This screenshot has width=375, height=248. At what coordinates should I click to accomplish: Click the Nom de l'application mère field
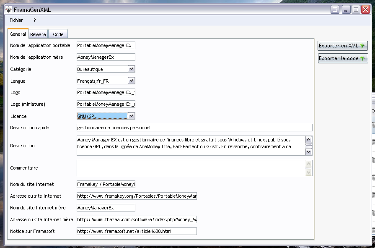[106, 57]
